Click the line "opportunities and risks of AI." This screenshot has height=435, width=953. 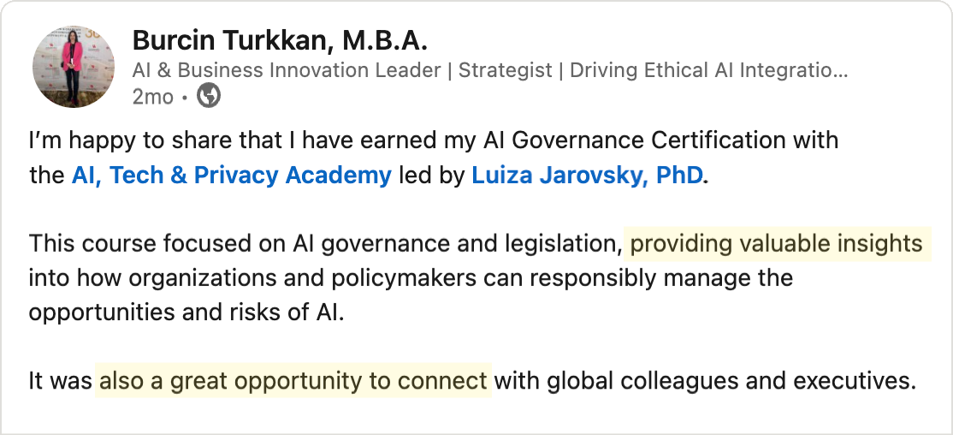tap(186, 313)
